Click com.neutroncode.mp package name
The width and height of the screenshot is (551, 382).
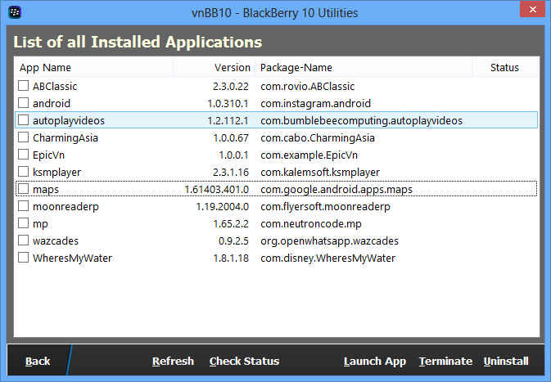(x=311, y=224)
